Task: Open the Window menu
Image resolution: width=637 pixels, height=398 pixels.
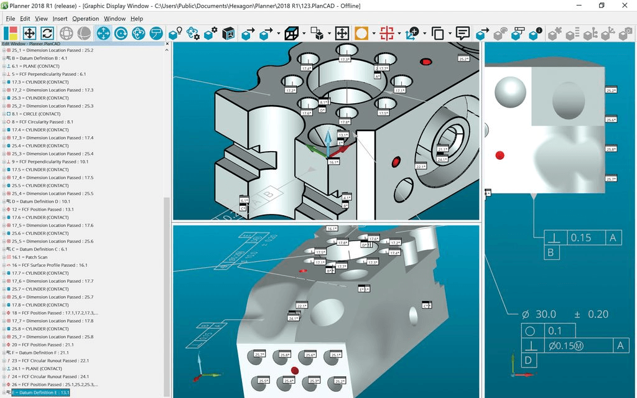Action: (x=114, y=19)
